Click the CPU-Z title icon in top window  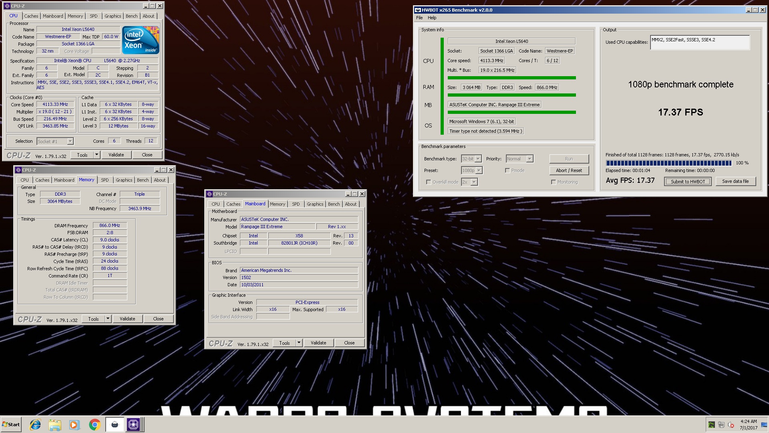[x=7, y=6]
